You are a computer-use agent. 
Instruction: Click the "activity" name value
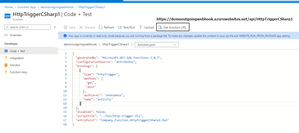(105, 99)
